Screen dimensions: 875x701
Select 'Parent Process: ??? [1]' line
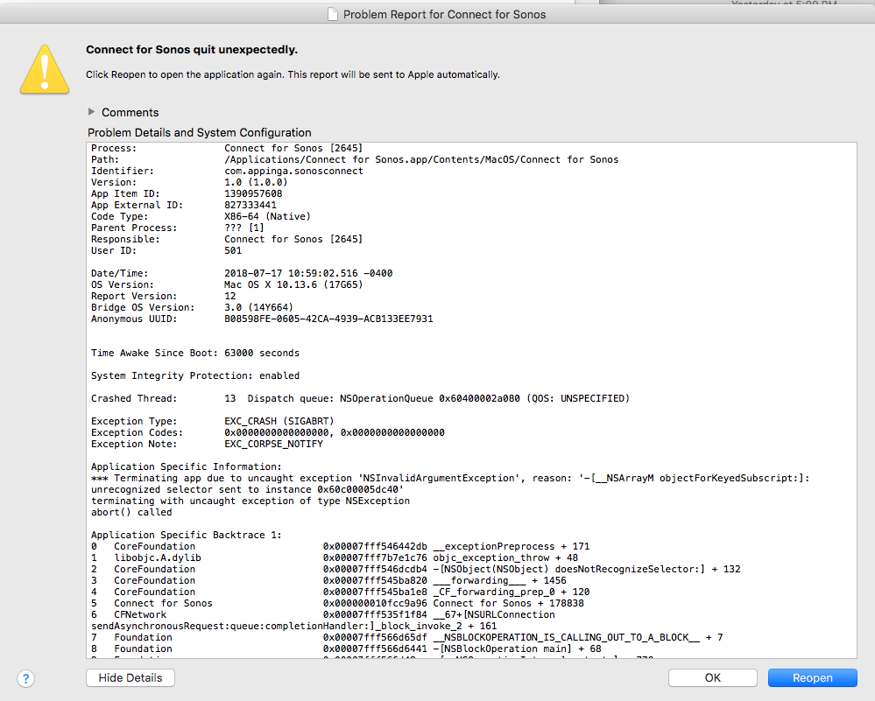pos(178,228)
